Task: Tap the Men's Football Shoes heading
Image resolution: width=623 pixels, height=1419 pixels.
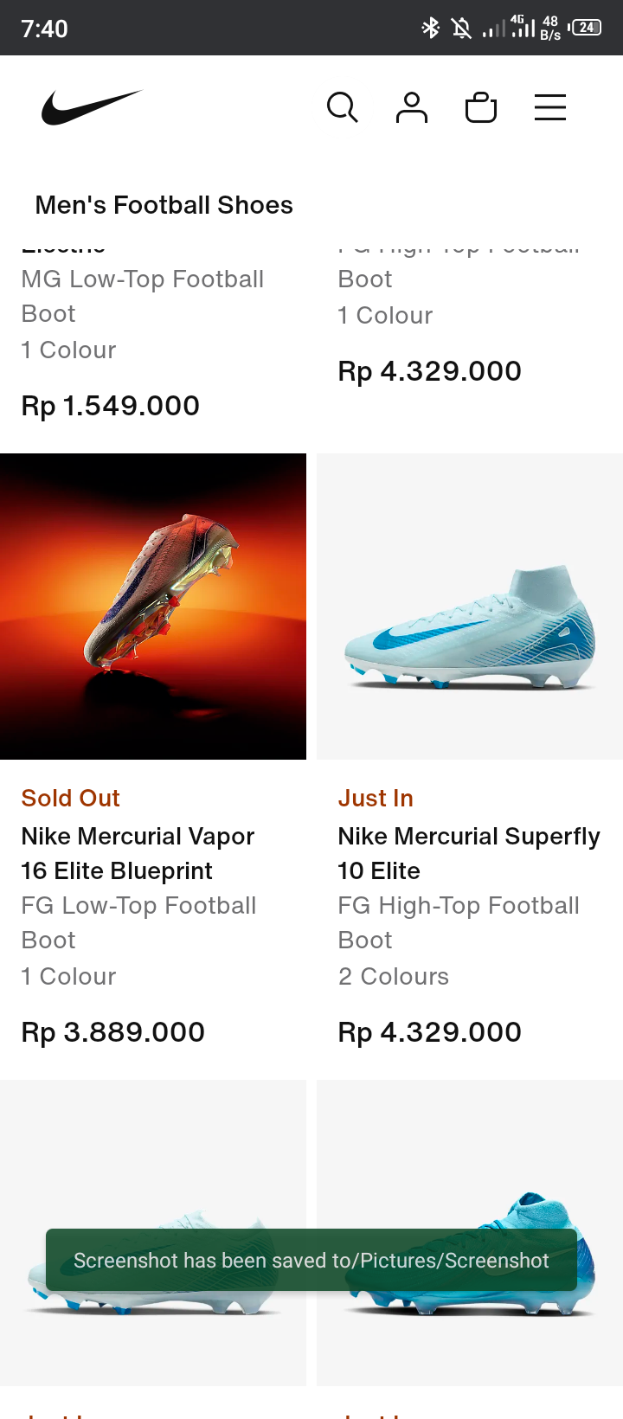Action: 164,205
